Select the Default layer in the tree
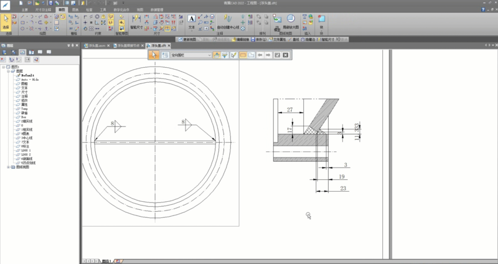The width and height of the screenshot is (498, 264). coord(29,75)
